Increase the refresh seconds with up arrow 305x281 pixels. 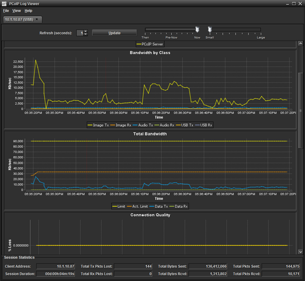(x=86, y=31)
